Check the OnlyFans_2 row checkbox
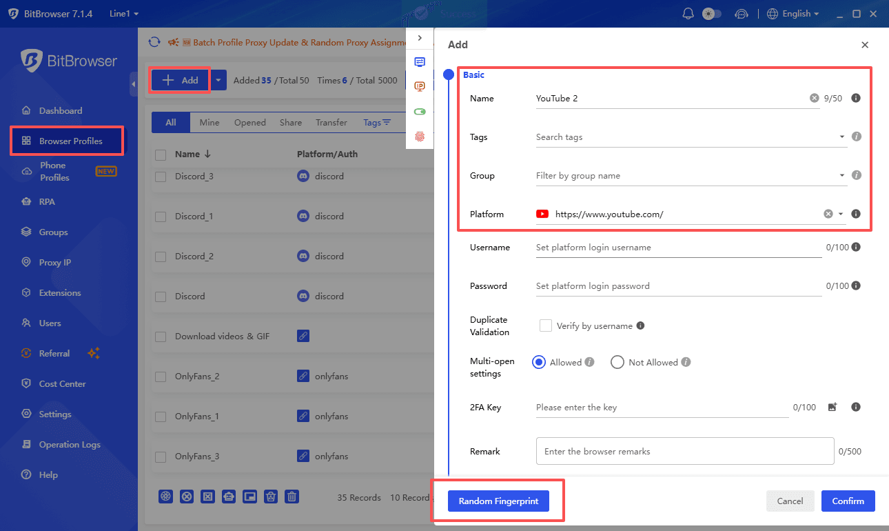This screenshot has width=889, height=531. coord(161,377)
